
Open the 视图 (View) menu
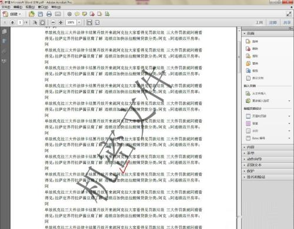point(30,7)
